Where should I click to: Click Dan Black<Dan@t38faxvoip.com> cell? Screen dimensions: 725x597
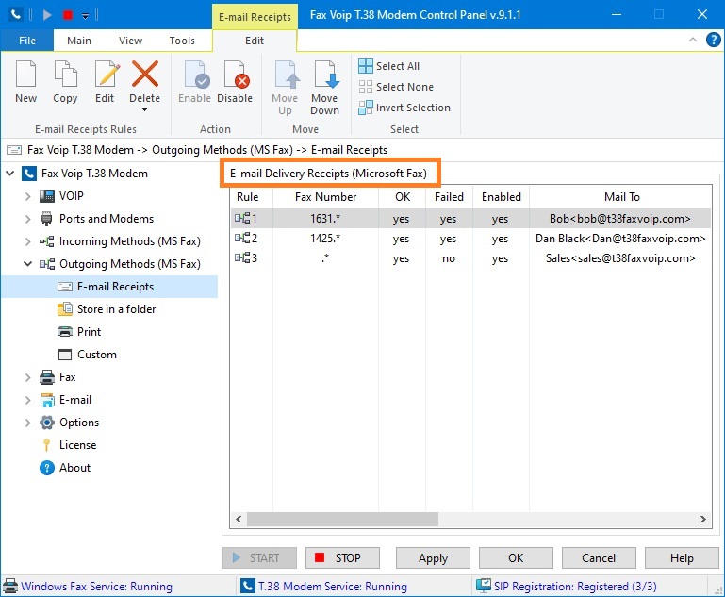[x=620, y=239]
